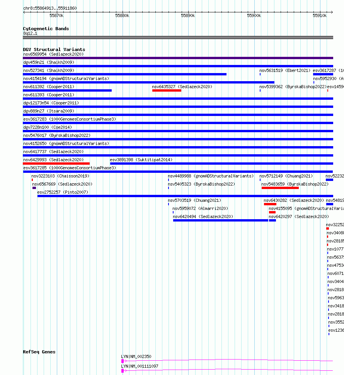Image resolution: width=344 pixels, height=375 pixels.
Task: Click the red nsv6430282 variant bar
Action: click(x=270, y=204)
